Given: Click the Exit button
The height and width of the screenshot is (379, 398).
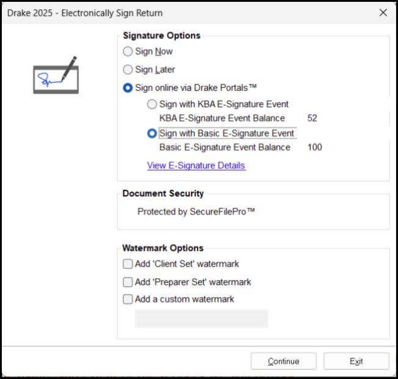Looking at the screenshot, I should click(x=356, y=361).
